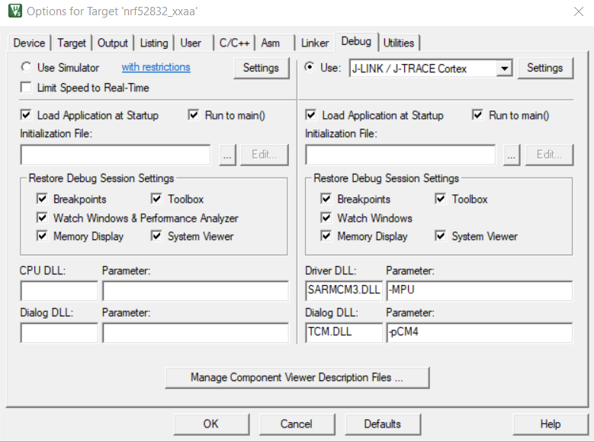The image size is (594, 442).
Task: Open the Utilities tab
Action: (399, 43)
